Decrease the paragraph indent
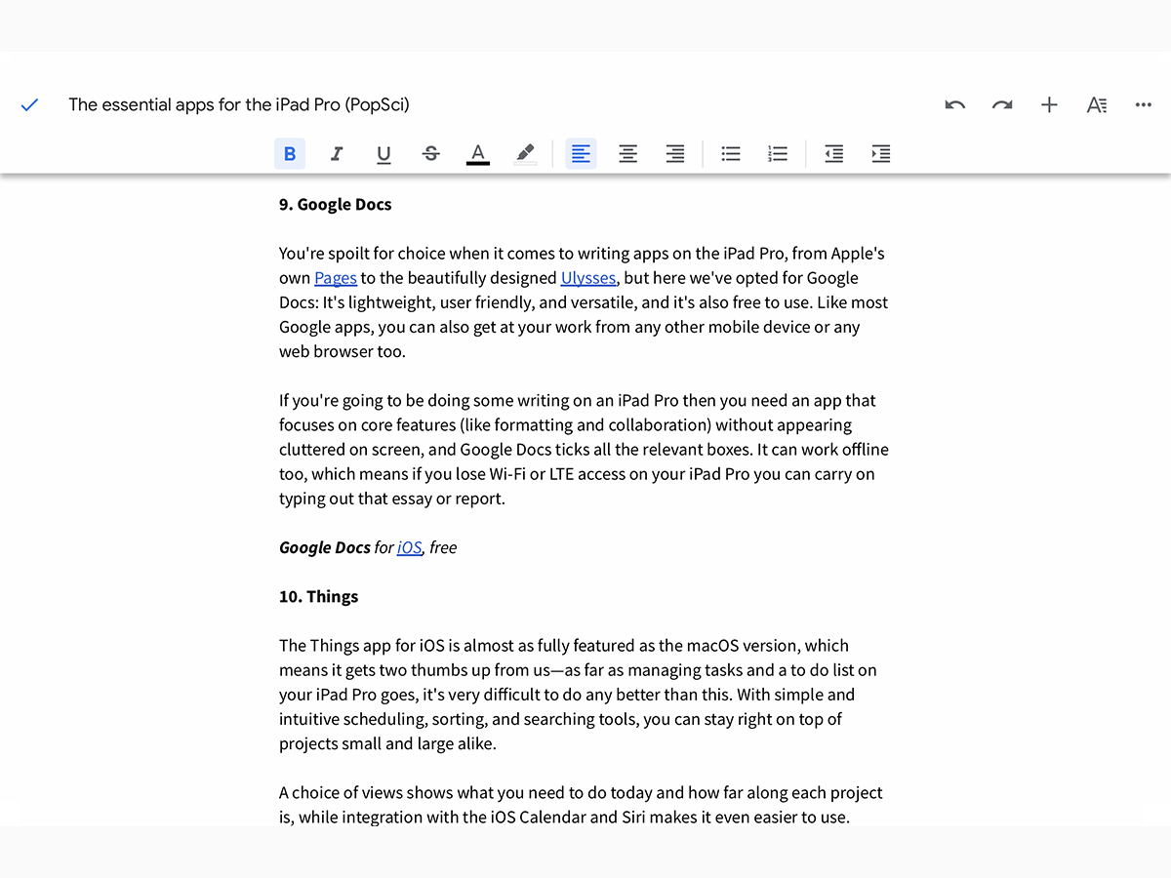This screenshot has height=878, width=1171. (833, 153)
